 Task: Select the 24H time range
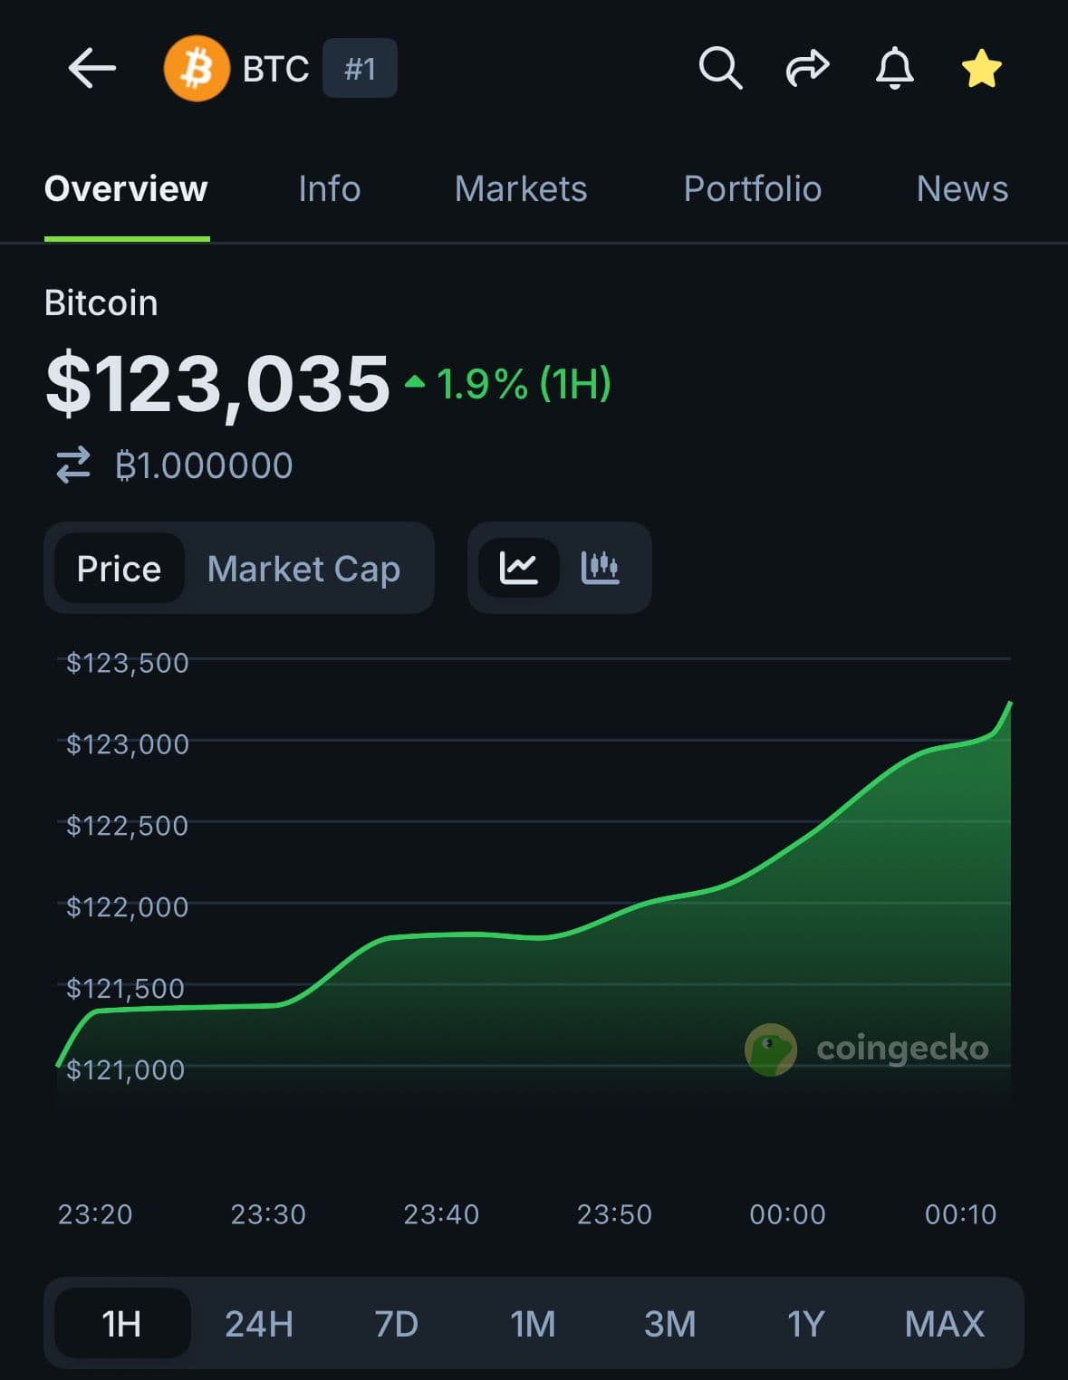[x=259, y=1324]
